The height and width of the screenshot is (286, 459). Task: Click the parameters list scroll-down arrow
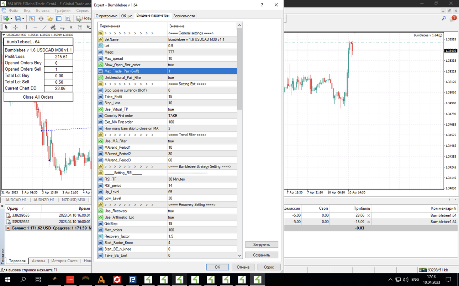point(239,255)
